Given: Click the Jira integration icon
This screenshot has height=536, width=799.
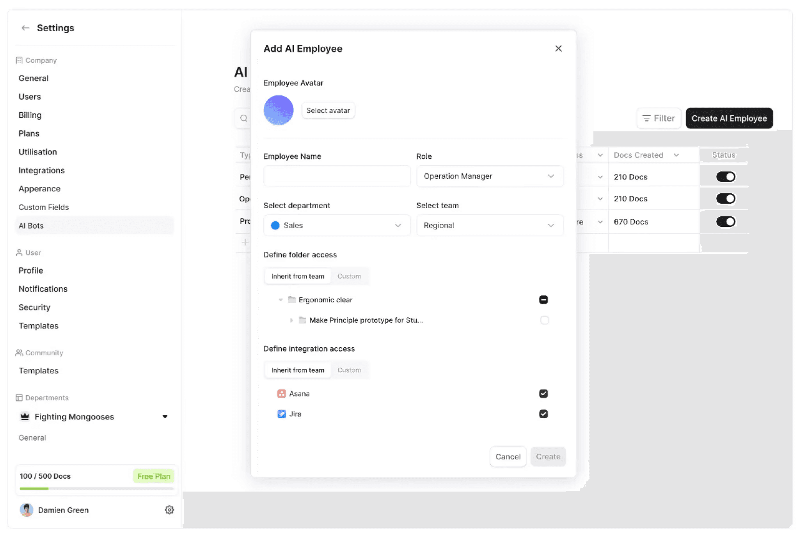Looking at the screenshot, I should [281, 414].
